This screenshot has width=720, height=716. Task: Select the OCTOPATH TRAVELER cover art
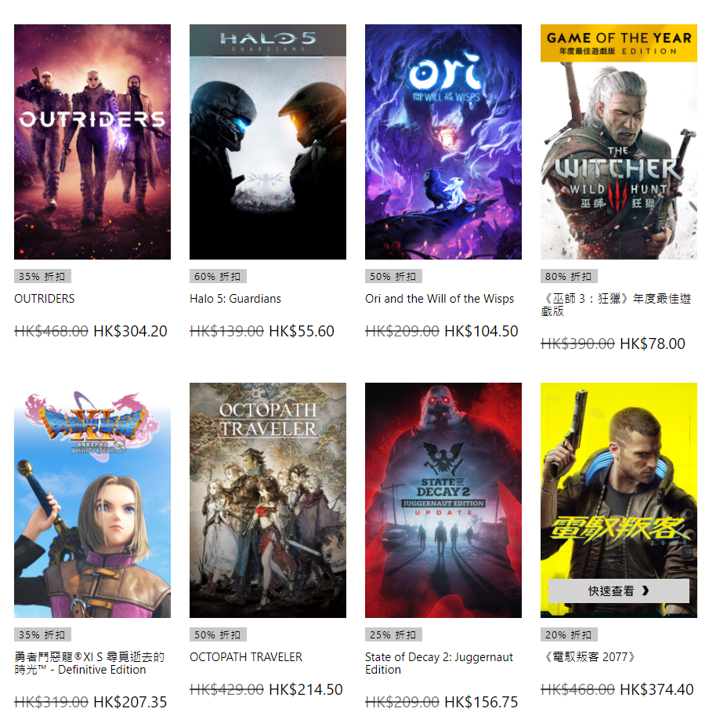click(x=268, y=500)
